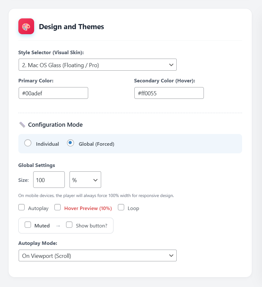The width and height of the screenshot is (262, 287).
Task: Expand the size unit % dropdown
Action: click(85, 180)
